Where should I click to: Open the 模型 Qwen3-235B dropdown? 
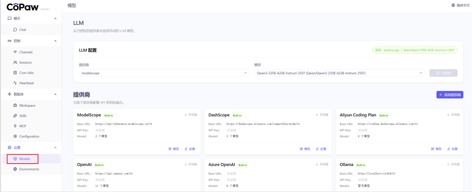(340, 73)
